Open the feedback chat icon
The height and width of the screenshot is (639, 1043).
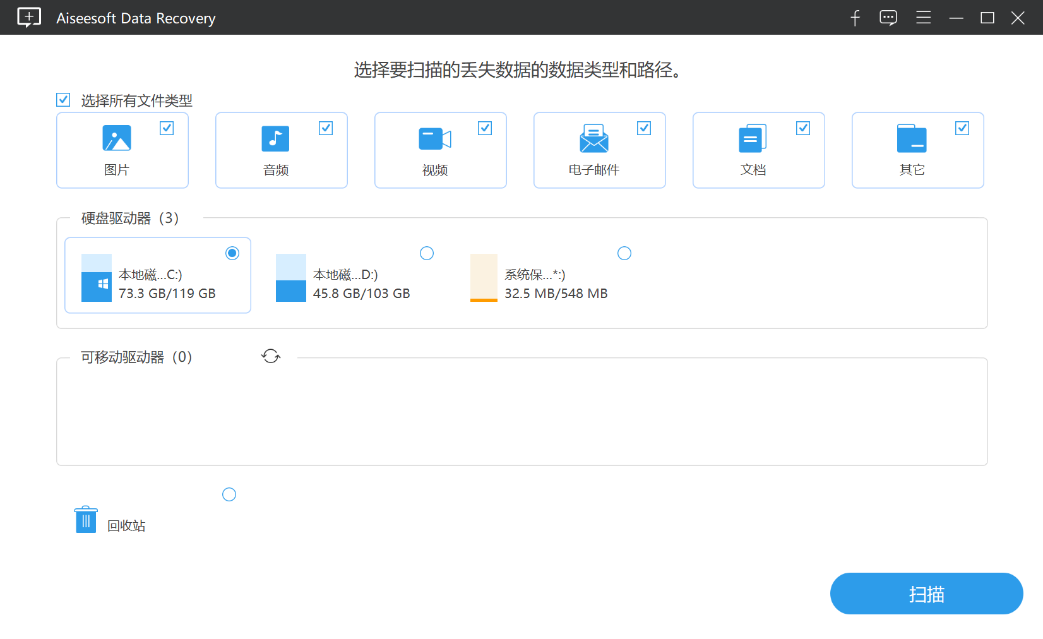pyautogui.click(x=888, y=18)
